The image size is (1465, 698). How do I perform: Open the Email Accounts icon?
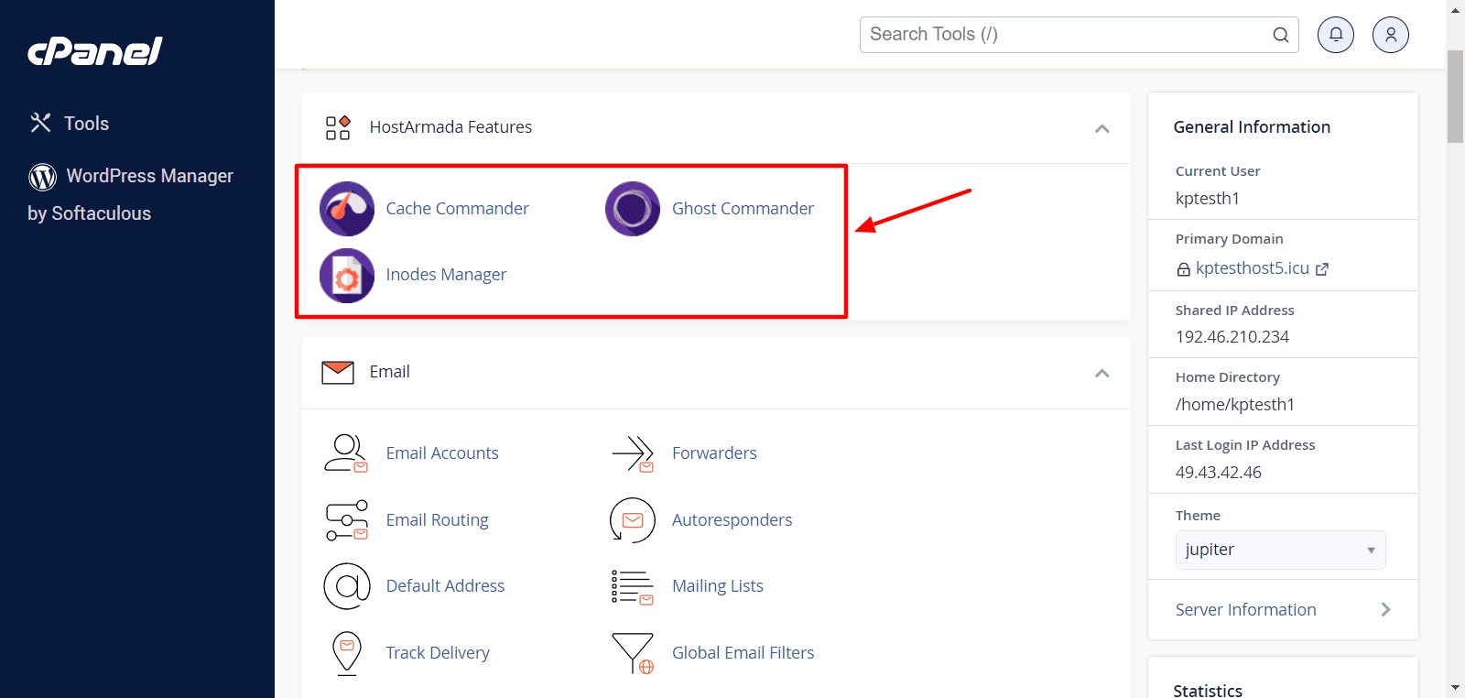coord(346,453)
